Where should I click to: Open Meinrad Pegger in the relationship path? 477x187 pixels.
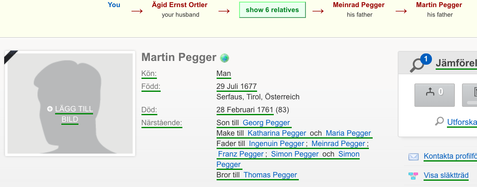(358, 5)
